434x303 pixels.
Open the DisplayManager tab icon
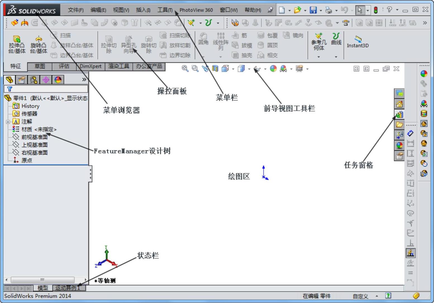tap(58, 80)
